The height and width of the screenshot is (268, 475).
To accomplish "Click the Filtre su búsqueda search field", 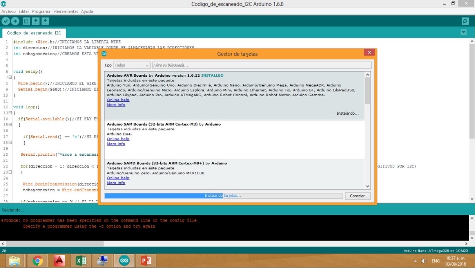I will pos(261,65).
